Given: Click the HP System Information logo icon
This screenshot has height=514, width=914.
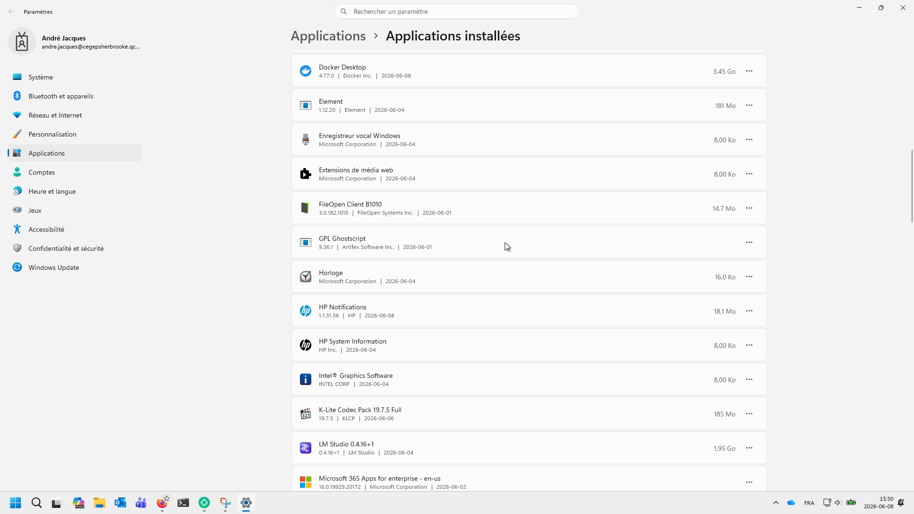Looking at the screenshot, I should 306,345.
